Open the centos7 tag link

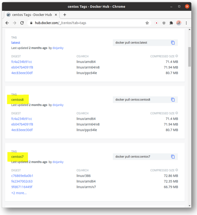coord(17,157)
